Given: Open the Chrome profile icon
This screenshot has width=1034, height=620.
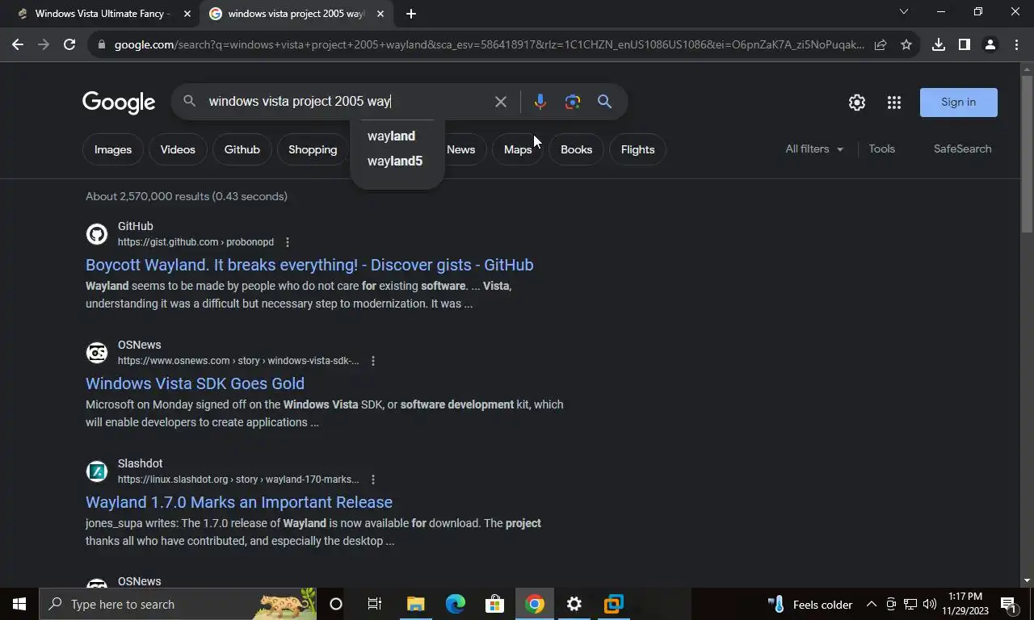Looking at the screenshot, I should pos(990,44).
